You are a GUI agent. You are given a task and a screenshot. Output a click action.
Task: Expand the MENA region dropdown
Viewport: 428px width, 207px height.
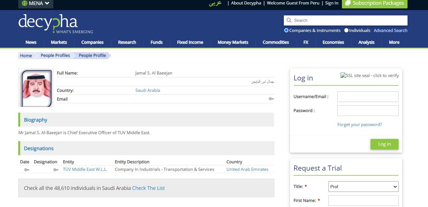[x=36, y=3]
